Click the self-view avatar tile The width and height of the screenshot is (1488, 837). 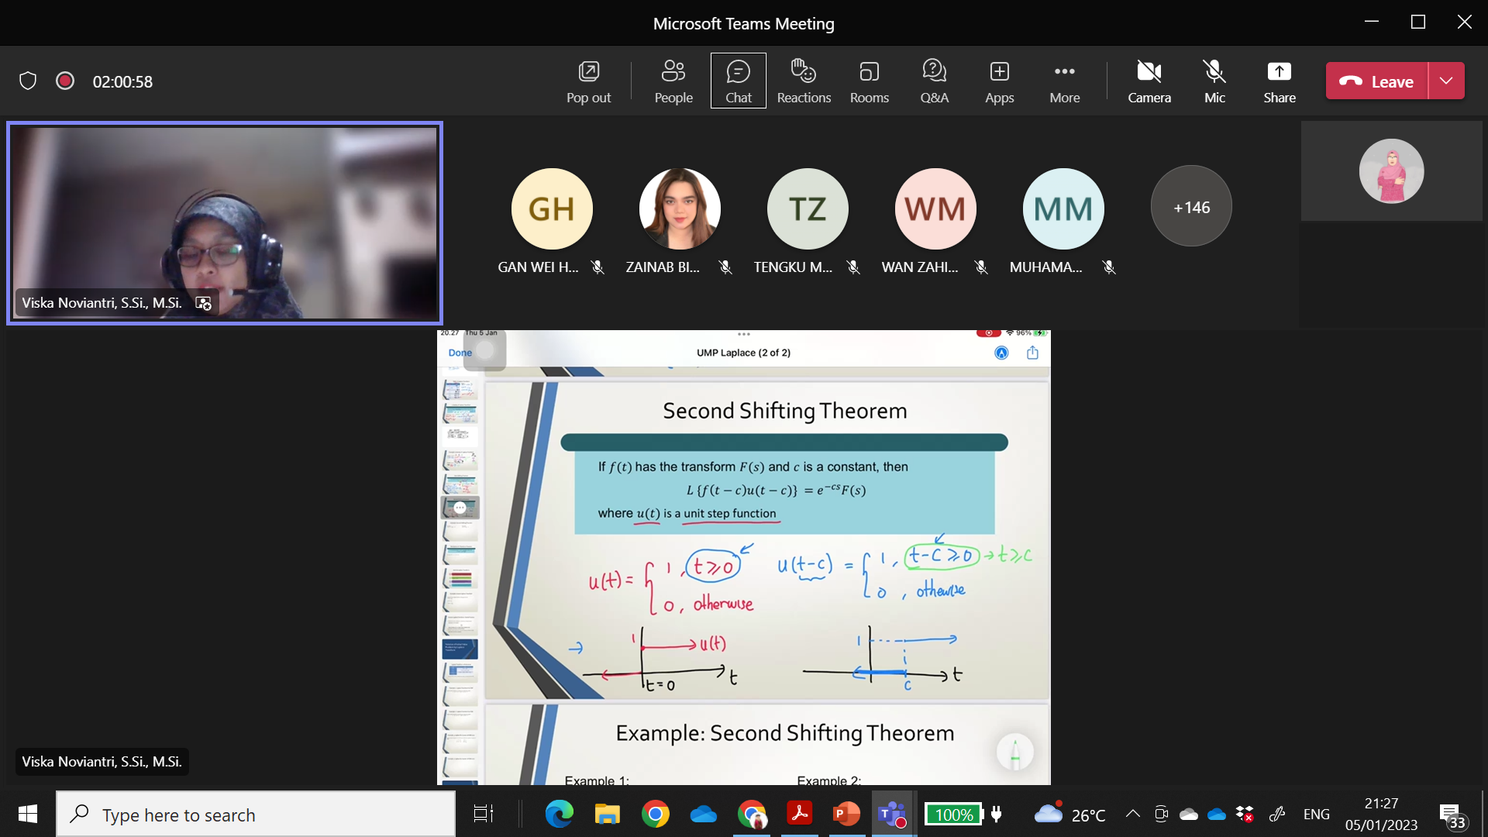[x=1391, y=171]
